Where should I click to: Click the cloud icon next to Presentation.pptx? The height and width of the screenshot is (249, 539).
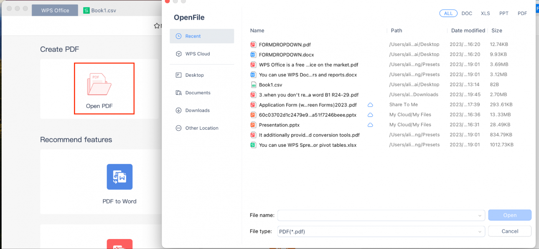click(370, 125)
